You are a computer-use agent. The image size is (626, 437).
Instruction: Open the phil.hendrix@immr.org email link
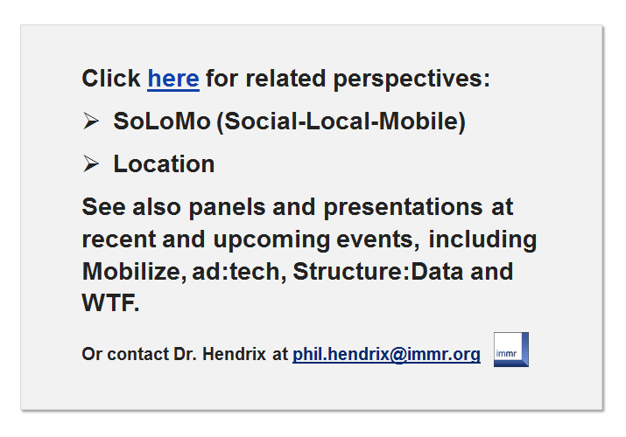pyautogui.click(x=386, y=354)
